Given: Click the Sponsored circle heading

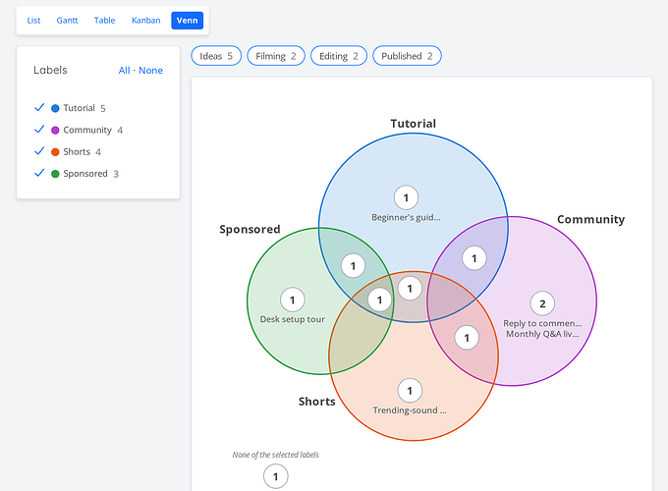Looking at the screenshot, I should 250,229.
